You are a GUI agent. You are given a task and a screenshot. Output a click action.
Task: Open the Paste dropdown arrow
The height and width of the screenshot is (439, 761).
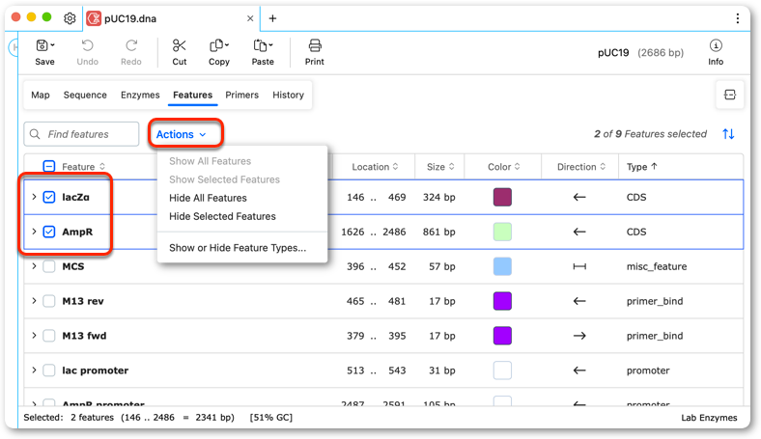click(270, 45)
